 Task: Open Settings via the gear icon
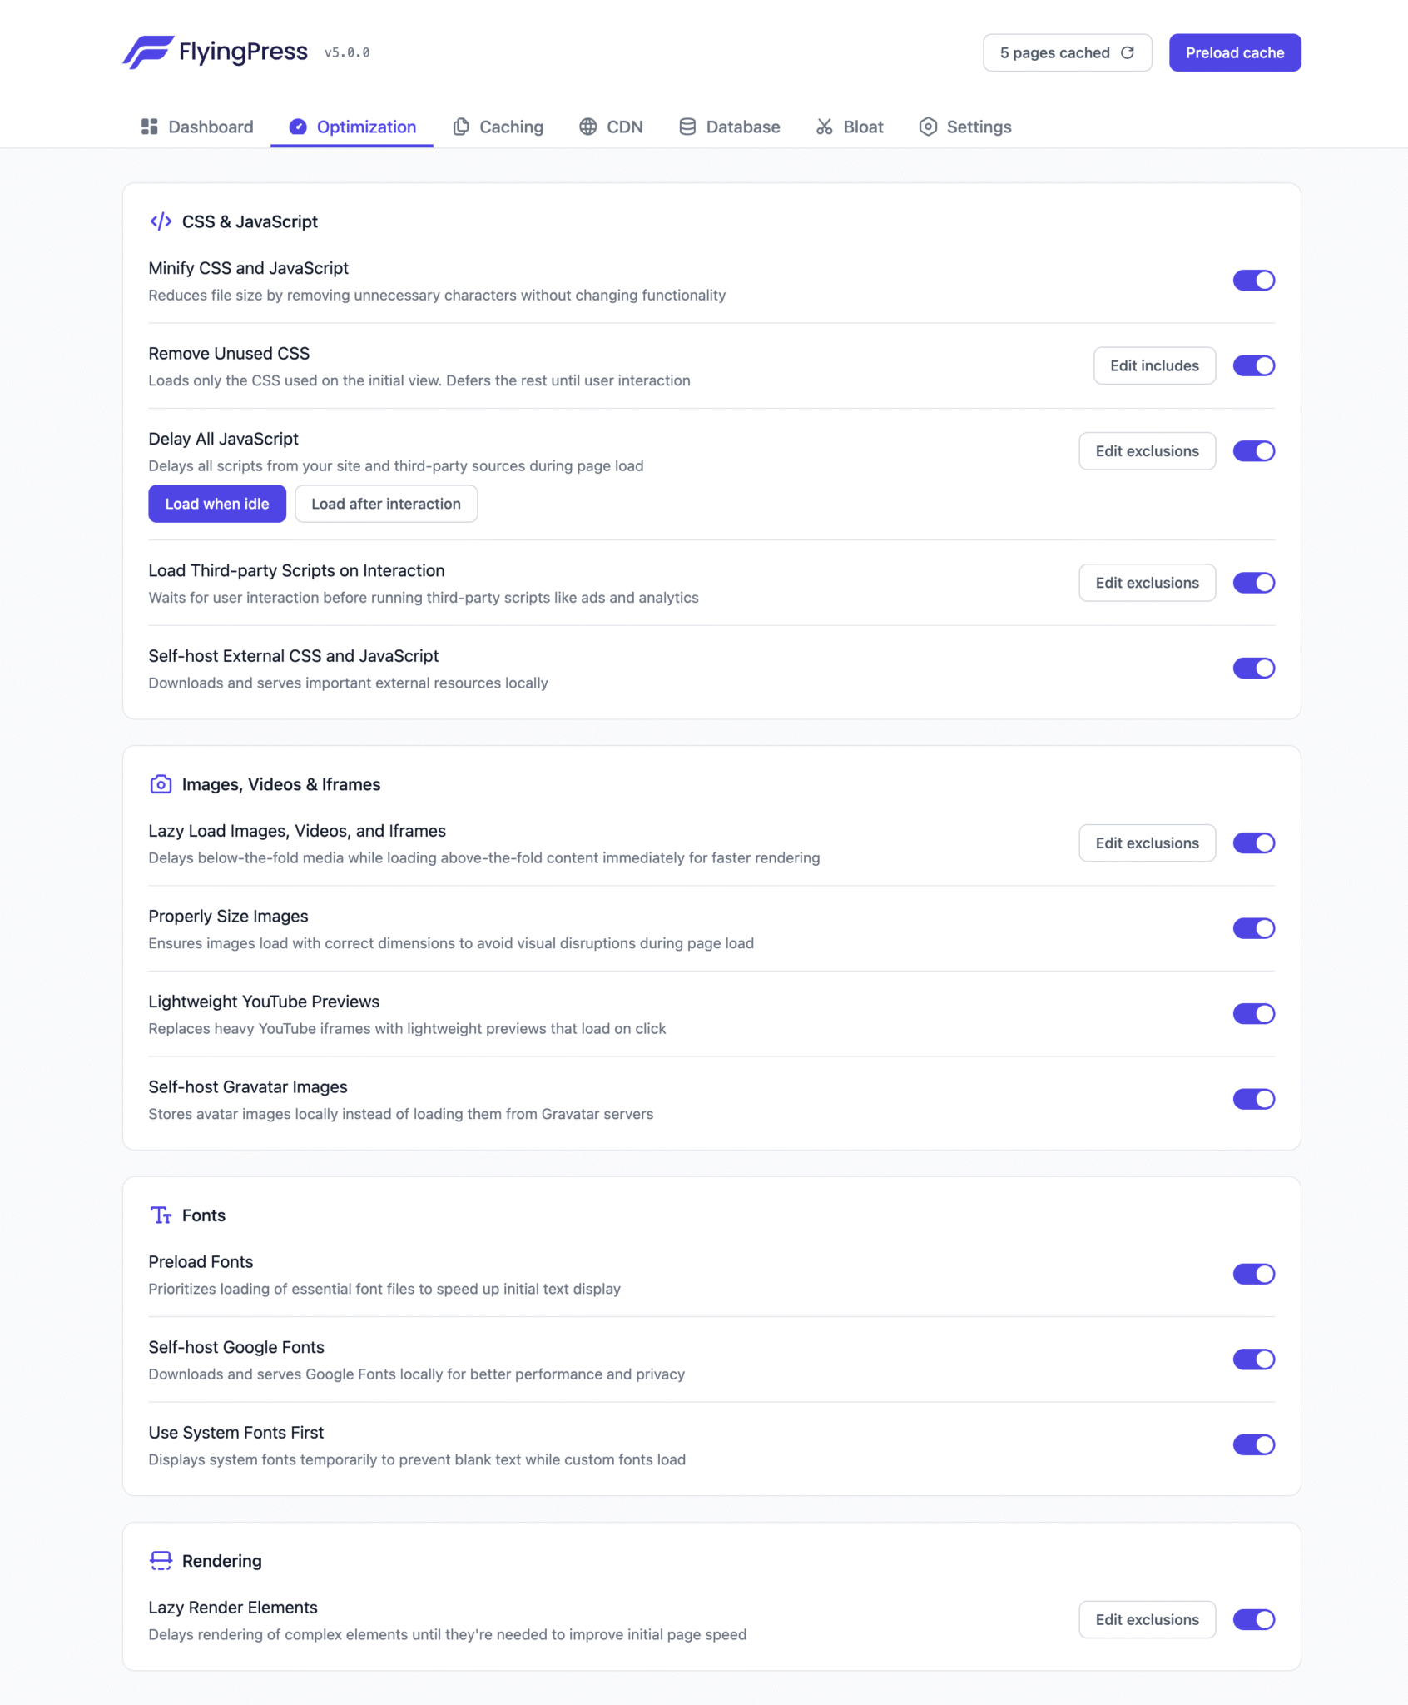tap(928, 127)
